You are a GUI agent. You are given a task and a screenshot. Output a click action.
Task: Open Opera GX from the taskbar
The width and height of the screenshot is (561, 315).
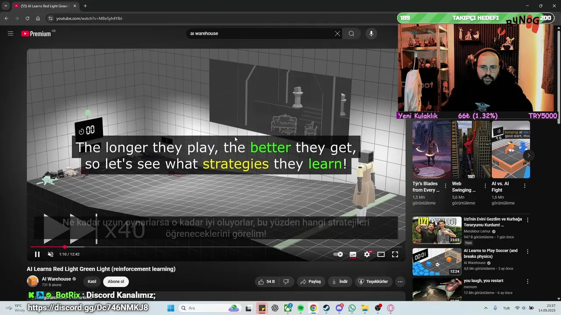coord(391,308)
